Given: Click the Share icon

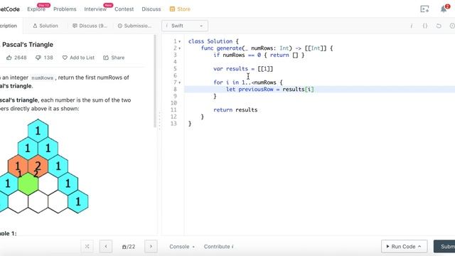Looking at the screenshot, I should (x=106, y=58).
